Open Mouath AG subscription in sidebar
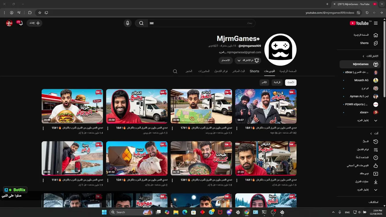 (x=360, y=80)
